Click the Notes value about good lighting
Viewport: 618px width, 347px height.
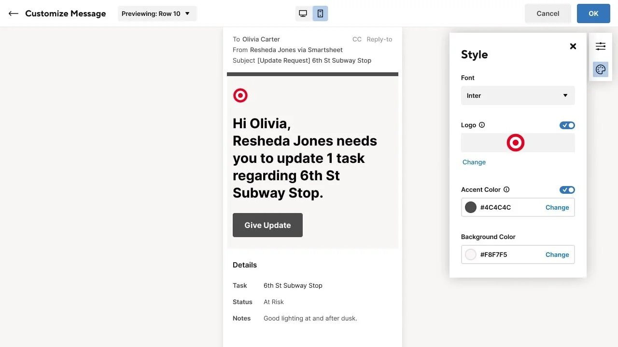(310, 318)
